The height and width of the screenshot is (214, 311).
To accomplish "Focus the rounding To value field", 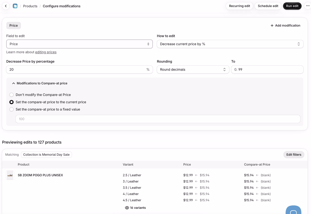I will click(x=267, y=70).
